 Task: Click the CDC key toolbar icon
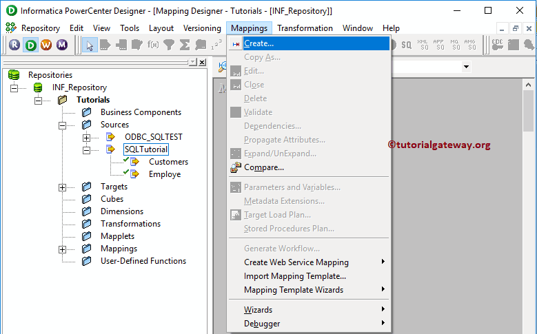497,45
